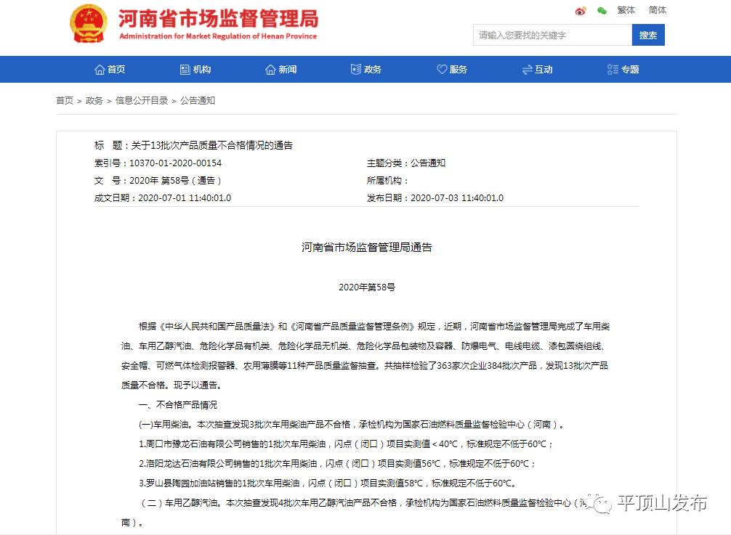Focus the keyword search input box
Image resolution: width=731 pixels, height=535 pixels.
click(x=552, y=35)
